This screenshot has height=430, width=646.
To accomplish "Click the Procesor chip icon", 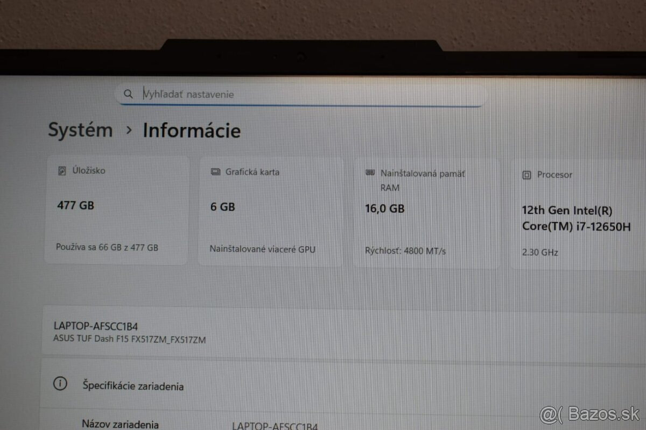I will (526, 175).
